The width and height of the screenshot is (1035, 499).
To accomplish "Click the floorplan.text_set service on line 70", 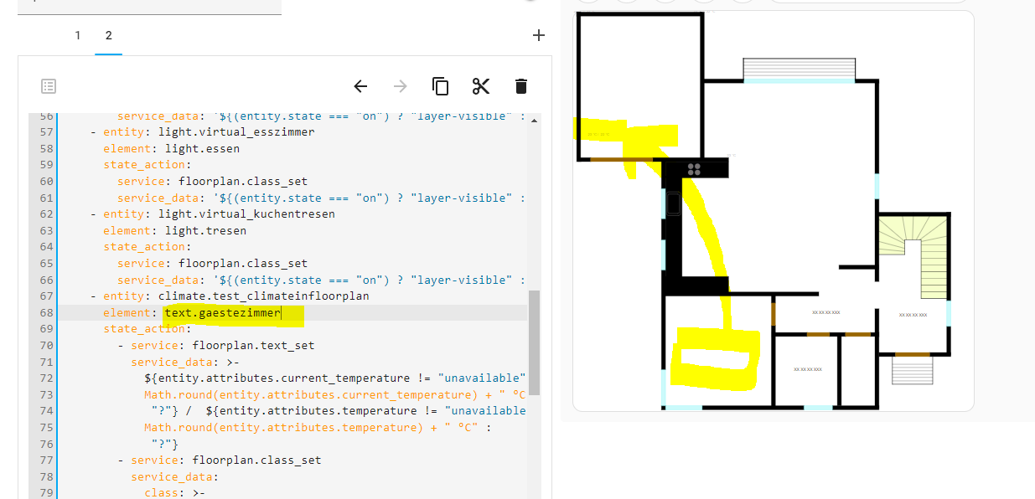I will (x=251, y=345).
